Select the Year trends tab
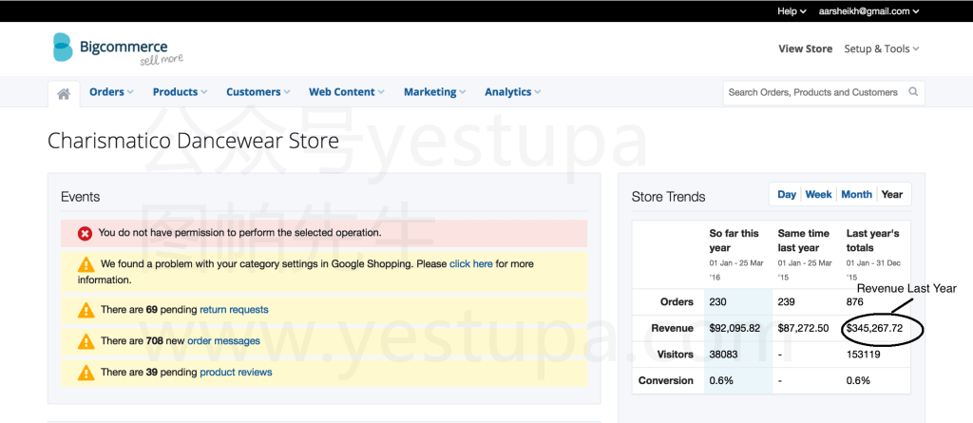This screenshot has width=973, height=423. [892, 195]
